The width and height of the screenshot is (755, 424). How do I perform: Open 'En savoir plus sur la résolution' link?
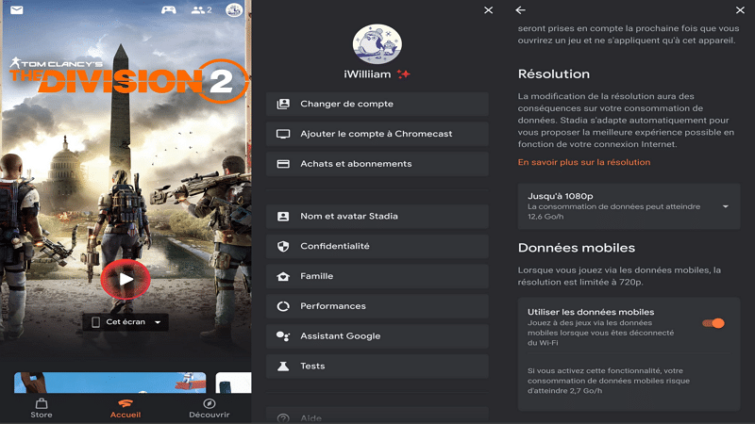(584, 162)
